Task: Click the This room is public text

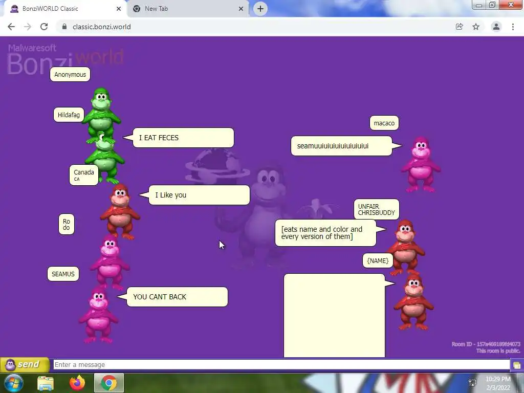Action: 498,351
